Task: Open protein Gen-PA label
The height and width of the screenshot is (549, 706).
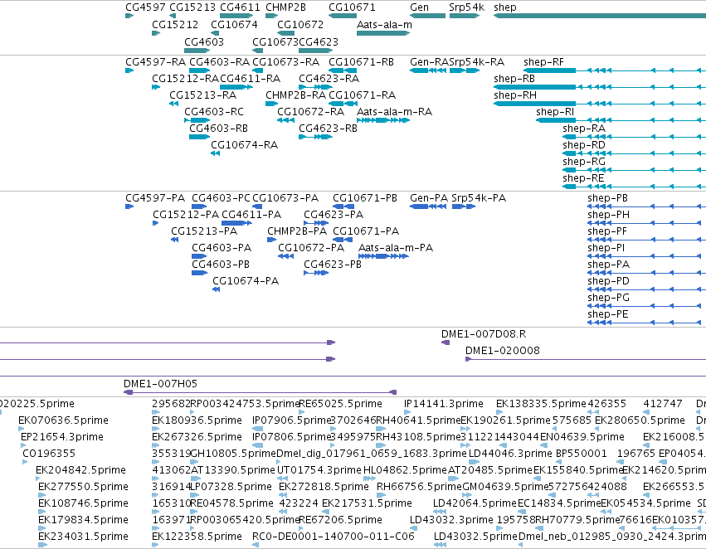Action: pyautogui.click(x=429, y=198)
